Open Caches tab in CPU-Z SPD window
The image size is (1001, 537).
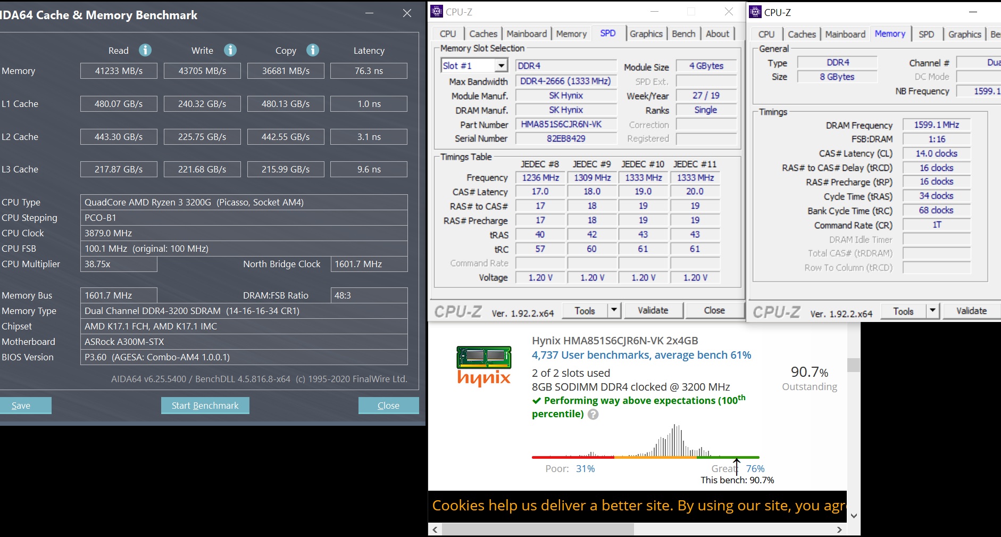click(483, 34)
